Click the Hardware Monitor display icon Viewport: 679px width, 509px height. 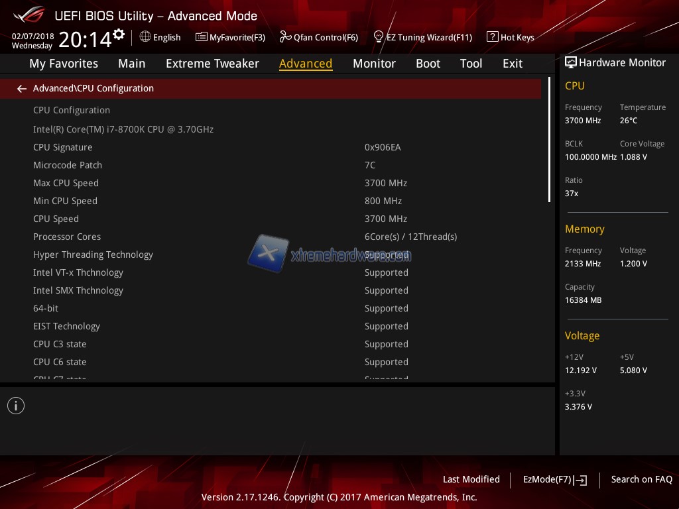click(570, 62)
